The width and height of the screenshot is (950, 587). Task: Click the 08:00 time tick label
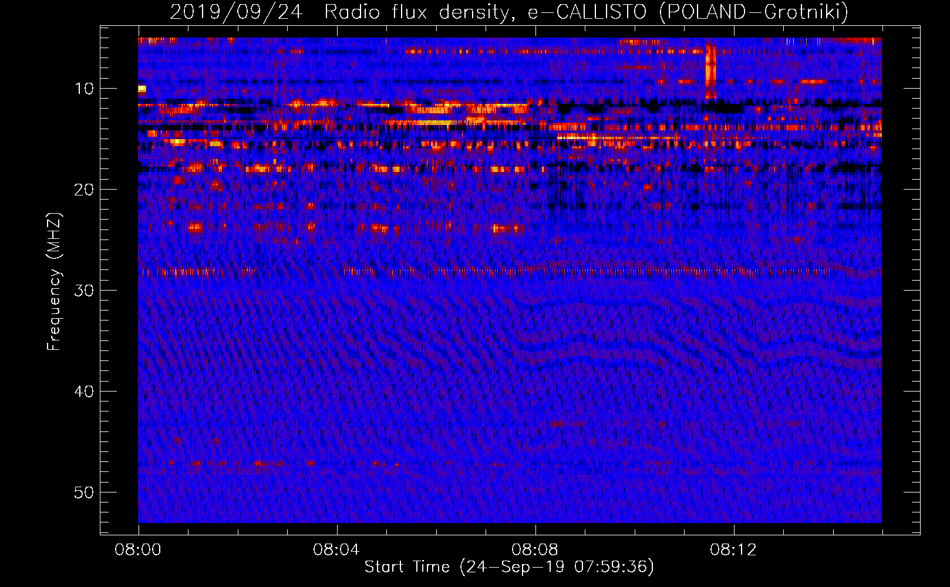tap(139, 550)
